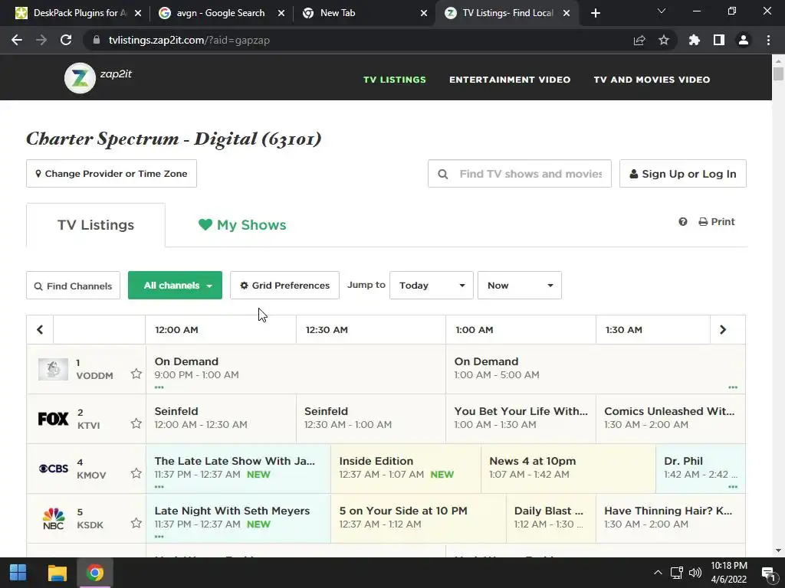The width and height of the screenshot is (785, 588).
Task: Advance grid to next time slot arrow
Action: 723,329
